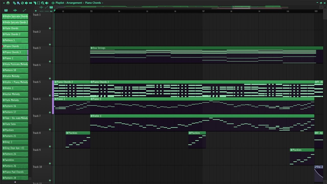Select Flute Solo pattern in picker
Image resolution: width=327 pixels, height=184 pixels.
(x=15, y=124)
